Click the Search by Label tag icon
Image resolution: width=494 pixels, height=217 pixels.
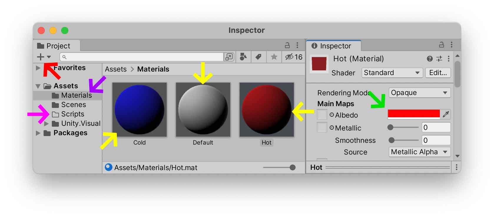point(258,57)
